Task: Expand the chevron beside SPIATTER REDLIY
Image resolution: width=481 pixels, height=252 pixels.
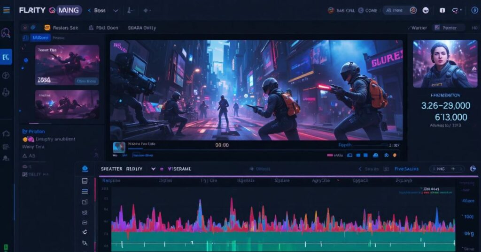Action: (153, 169)
